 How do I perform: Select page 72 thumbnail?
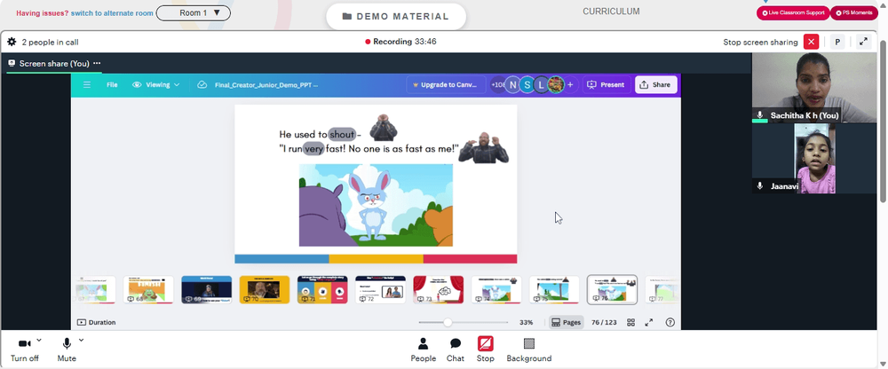(x=381, y=290)
